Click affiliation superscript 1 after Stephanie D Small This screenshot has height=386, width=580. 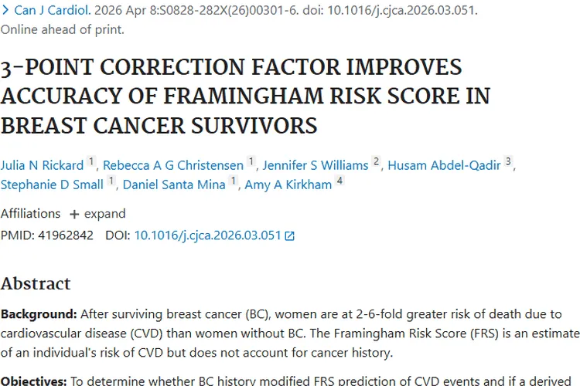(x=112, y=181)
